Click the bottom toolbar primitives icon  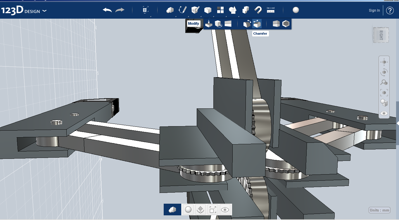172,210
